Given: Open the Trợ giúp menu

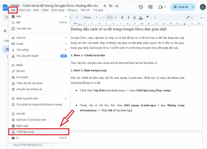Looking at the screenshot, I should pos(98,10).
